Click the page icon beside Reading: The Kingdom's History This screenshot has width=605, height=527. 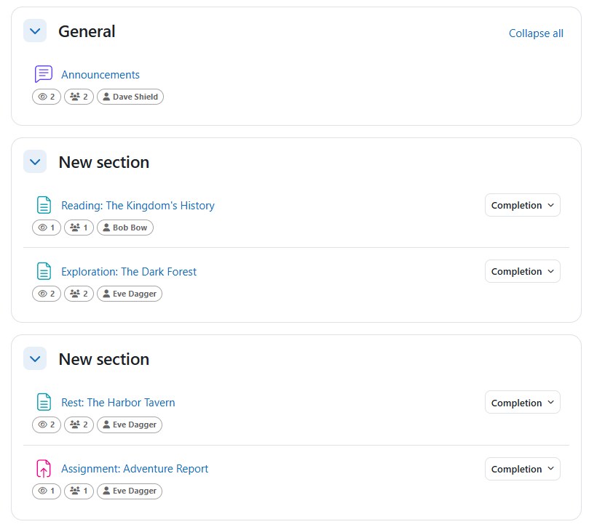44,205
